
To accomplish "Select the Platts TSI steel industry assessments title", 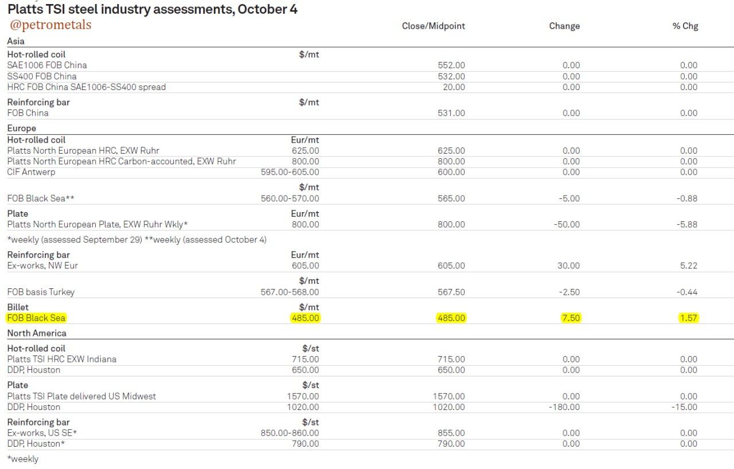I will (x=153, y=9).
